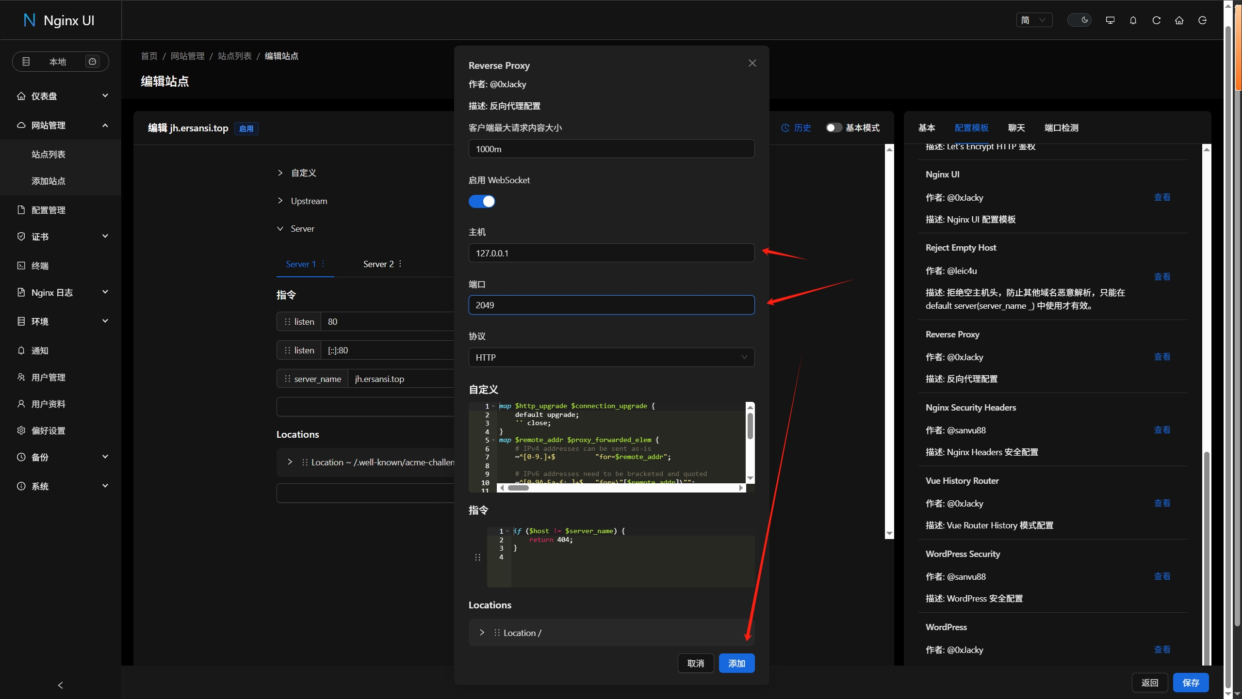This screenshot has height=699, width=1242.
Task: Open the language selector dropdown
Action: tap(1034, 20)
